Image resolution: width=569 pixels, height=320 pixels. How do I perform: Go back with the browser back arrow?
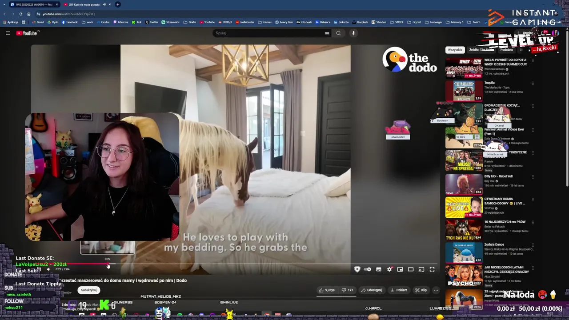[x=4, y=14]
